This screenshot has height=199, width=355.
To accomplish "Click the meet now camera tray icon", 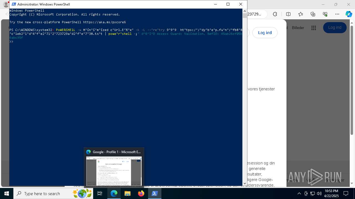I will [306, 193].
